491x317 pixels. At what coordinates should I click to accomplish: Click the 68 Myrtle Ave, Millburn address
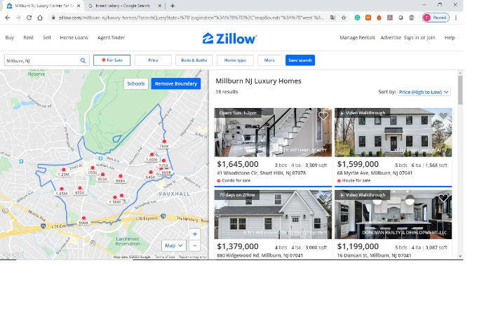(x=375, y=173)
